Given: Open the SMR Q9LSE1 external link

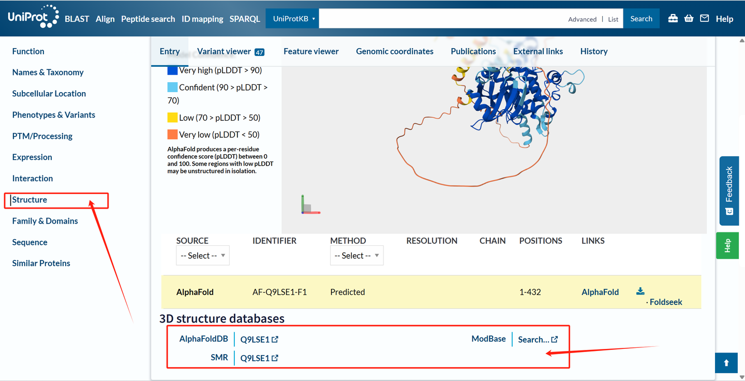Looking at the screenshot, I should [259, 358].
